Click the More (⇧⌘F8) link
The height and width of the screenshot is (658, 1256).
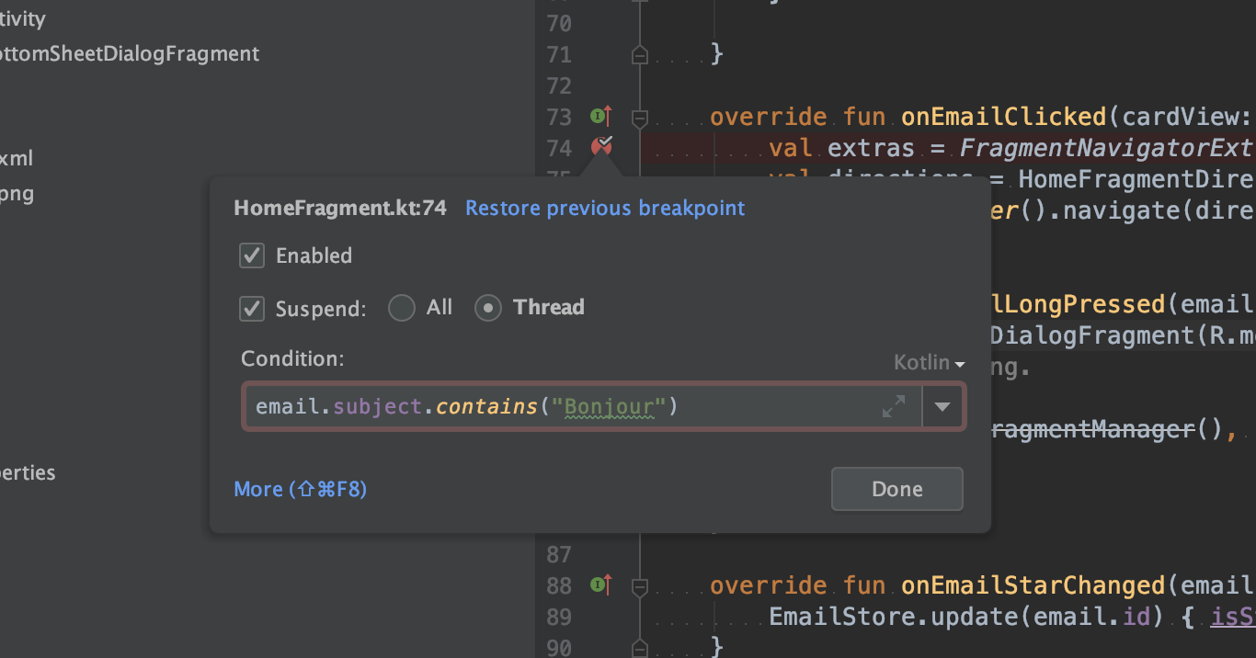[x=301, y=489]
